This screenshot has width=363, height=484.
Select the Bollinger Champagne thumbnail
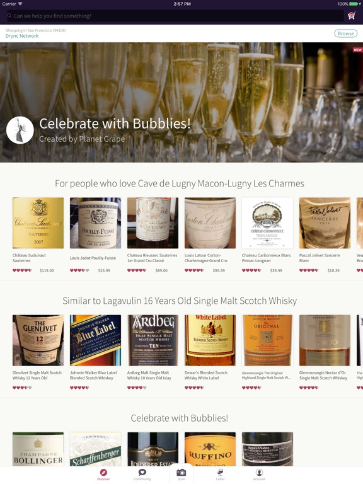coord(38,449)
